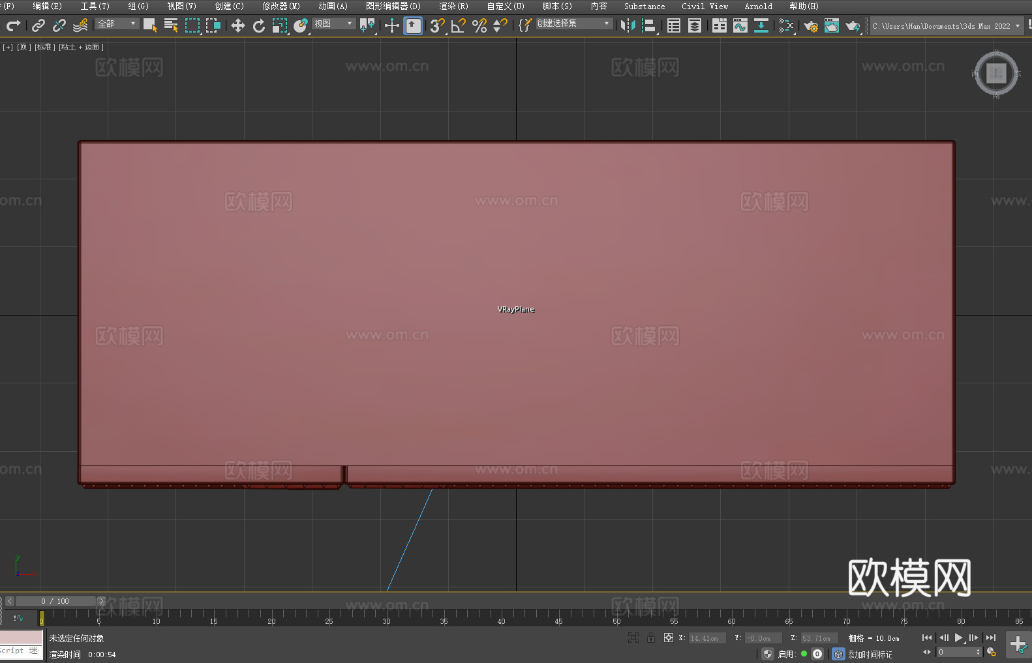Toggle 3D Snaps on
Viewport: 1032px width, 663px height.
[438, 25]
